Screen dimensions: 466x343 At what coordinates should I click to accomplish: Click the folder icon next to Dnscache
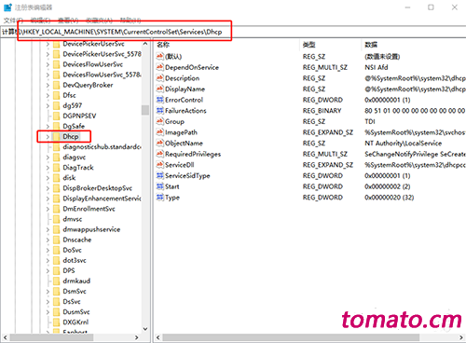(x=56, y=240)
